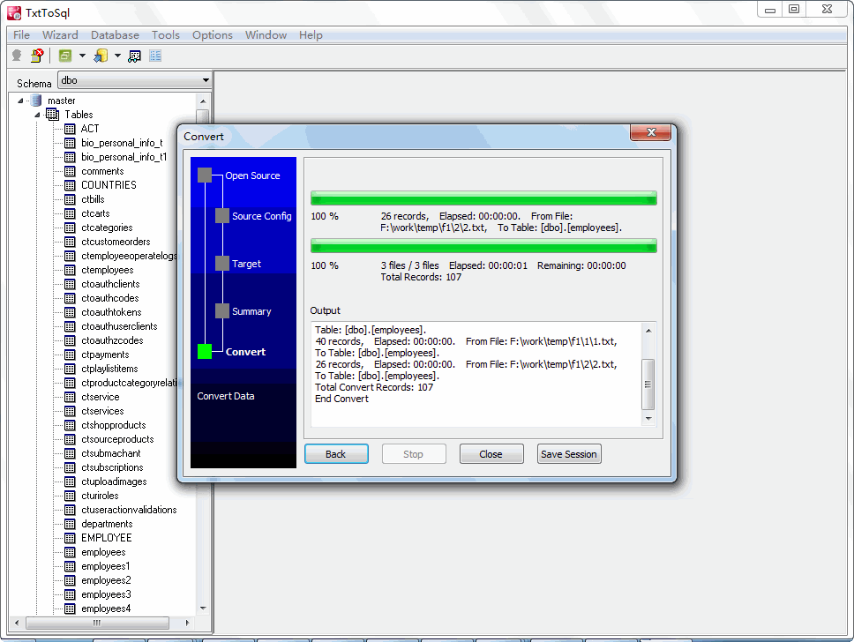Screen dimensions: 854x642
Task: Click the ACT table icon
Action: pyautogui.click(x=70, y=129)
